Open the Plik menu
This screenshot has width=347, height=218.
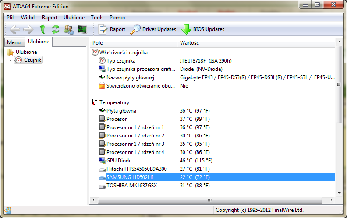[x=11, y=18]
